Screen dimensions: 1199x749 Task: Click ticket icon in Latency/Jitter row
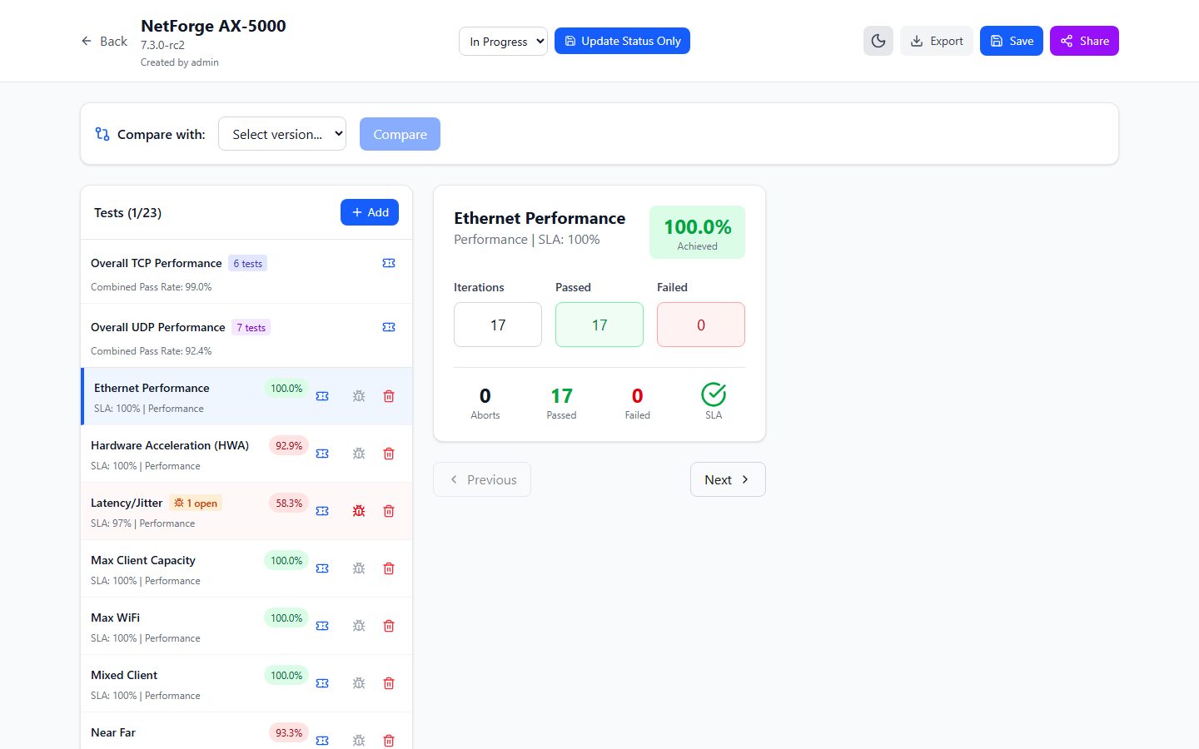(x=322, y=511)
